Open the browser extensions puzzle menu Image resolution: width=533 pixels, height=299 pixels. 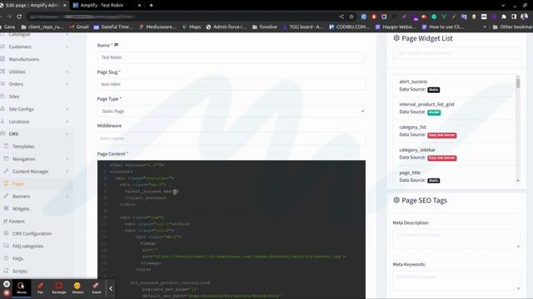(504, 17)
